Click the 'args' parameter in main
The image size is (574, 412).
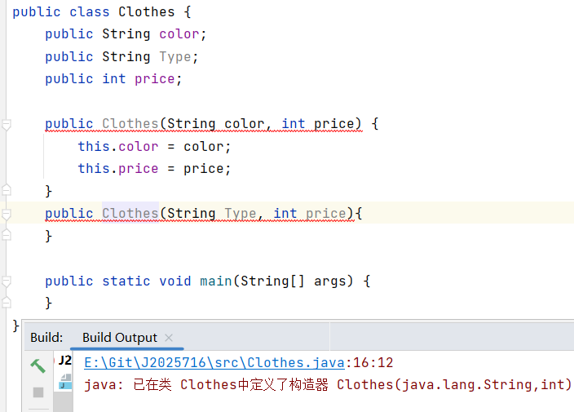point(329,281)
